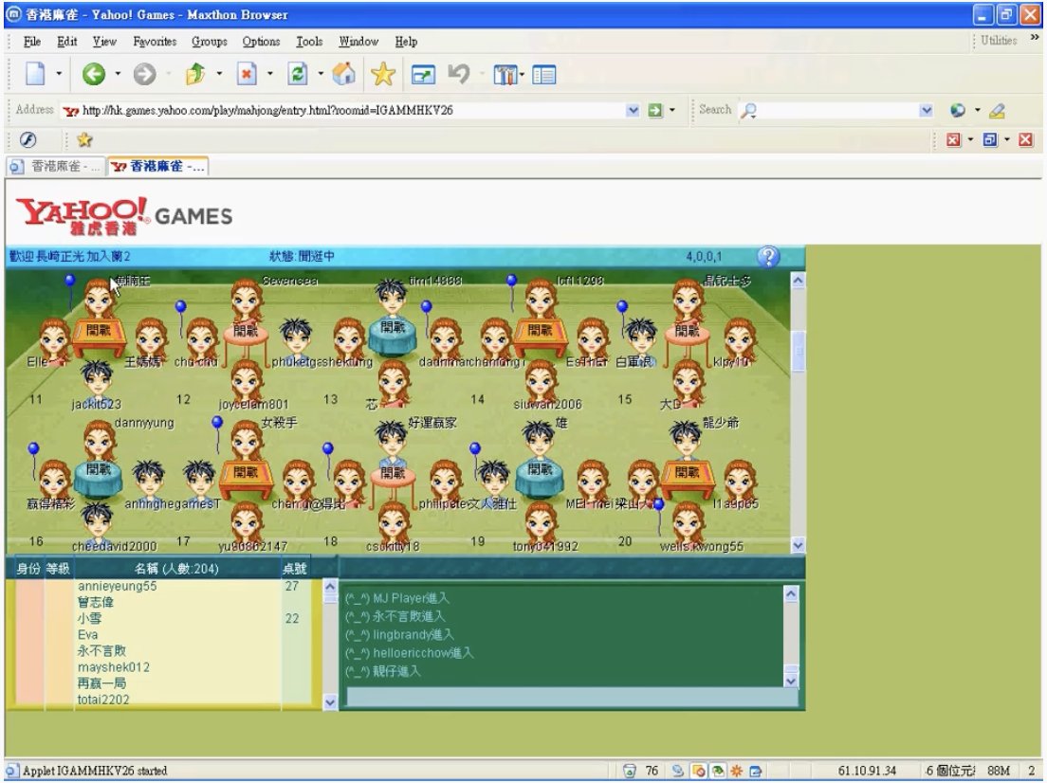Join table 11 by its 開戰 sign

tap(99, 331)
